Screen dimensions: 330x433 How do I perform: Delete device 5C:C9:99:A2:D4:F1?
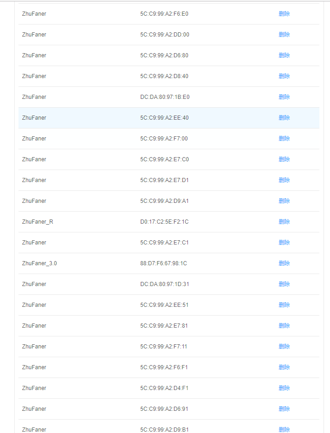click(x=284, y=388)
